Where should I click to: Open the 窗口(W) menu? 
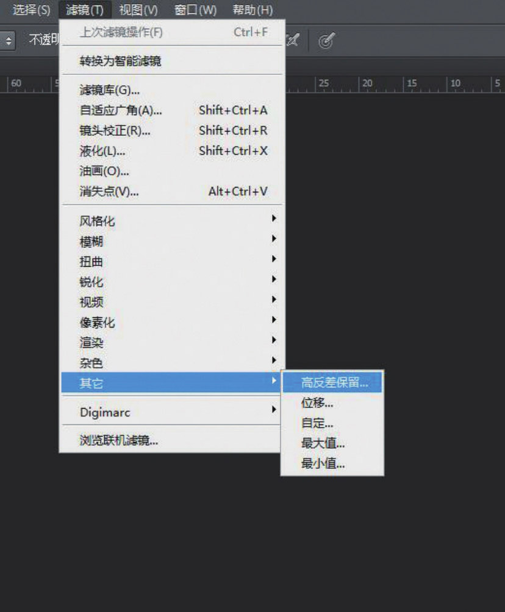click(195, 10)
